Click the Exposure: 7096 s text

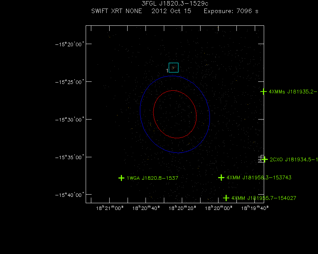tap(231, 11)
